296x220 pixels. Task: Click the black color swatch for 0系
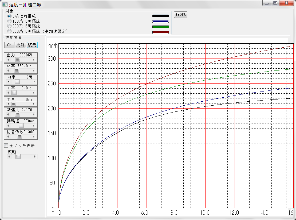[x=160, y=16]
